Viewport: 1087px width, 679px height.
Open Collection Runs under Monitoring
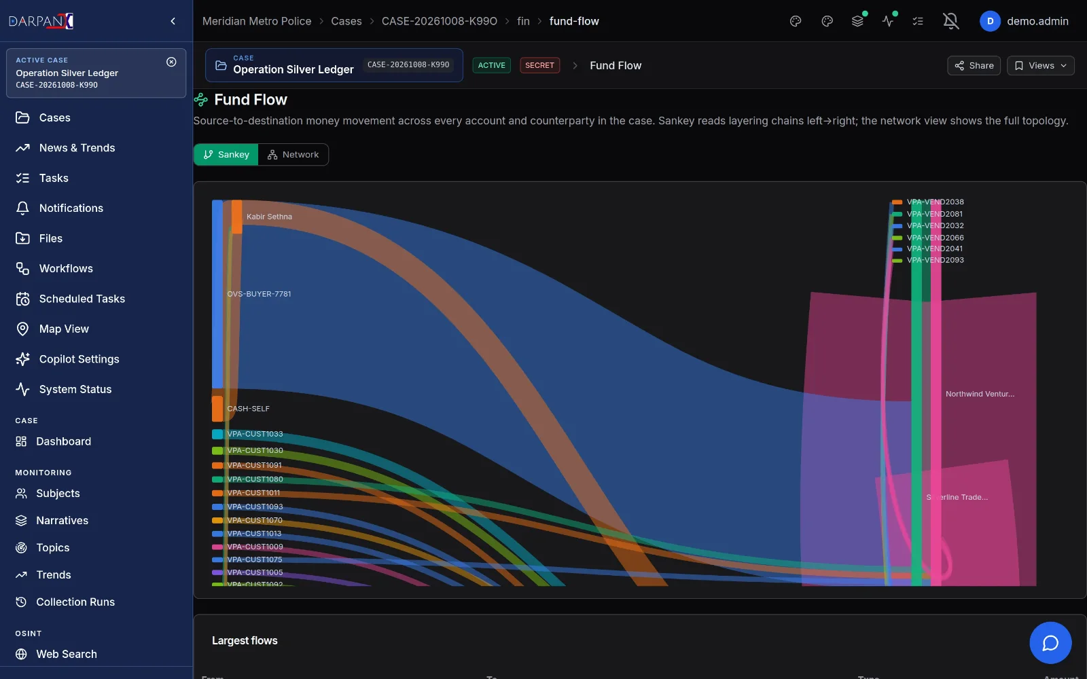pyautogui.click(x=96, y=602)
